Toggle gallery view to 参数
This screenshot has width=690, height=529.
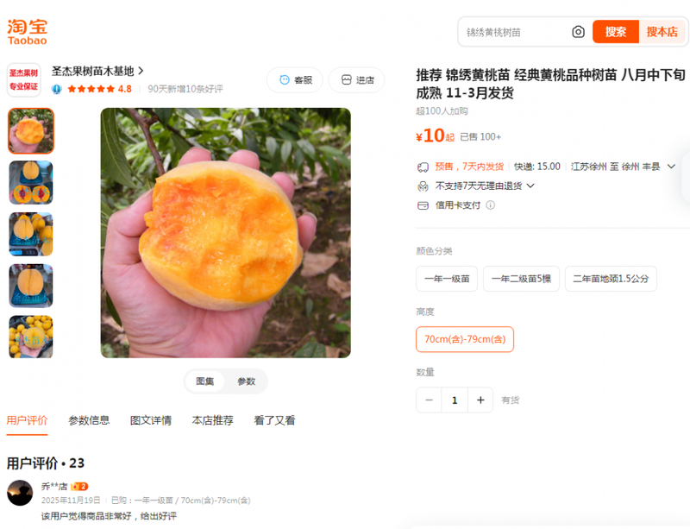(x=247, y=381)
